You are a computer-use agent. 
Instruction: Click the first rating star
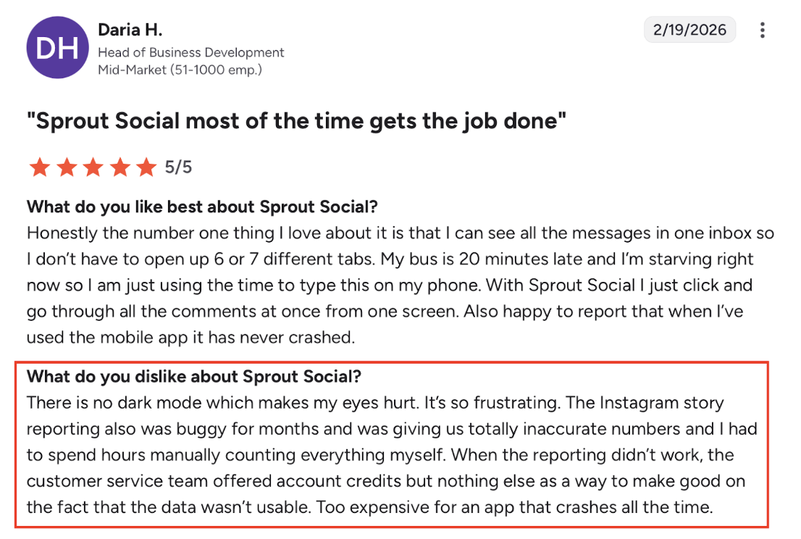40,167
